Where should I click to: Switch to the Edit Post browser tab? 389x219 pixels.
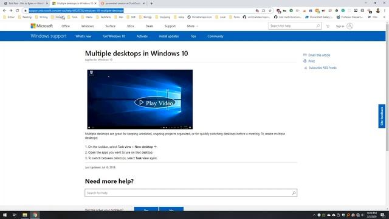point(25,4)
